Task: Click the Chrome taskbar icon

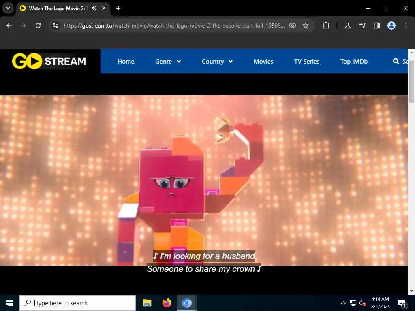Action: point(186,303)
